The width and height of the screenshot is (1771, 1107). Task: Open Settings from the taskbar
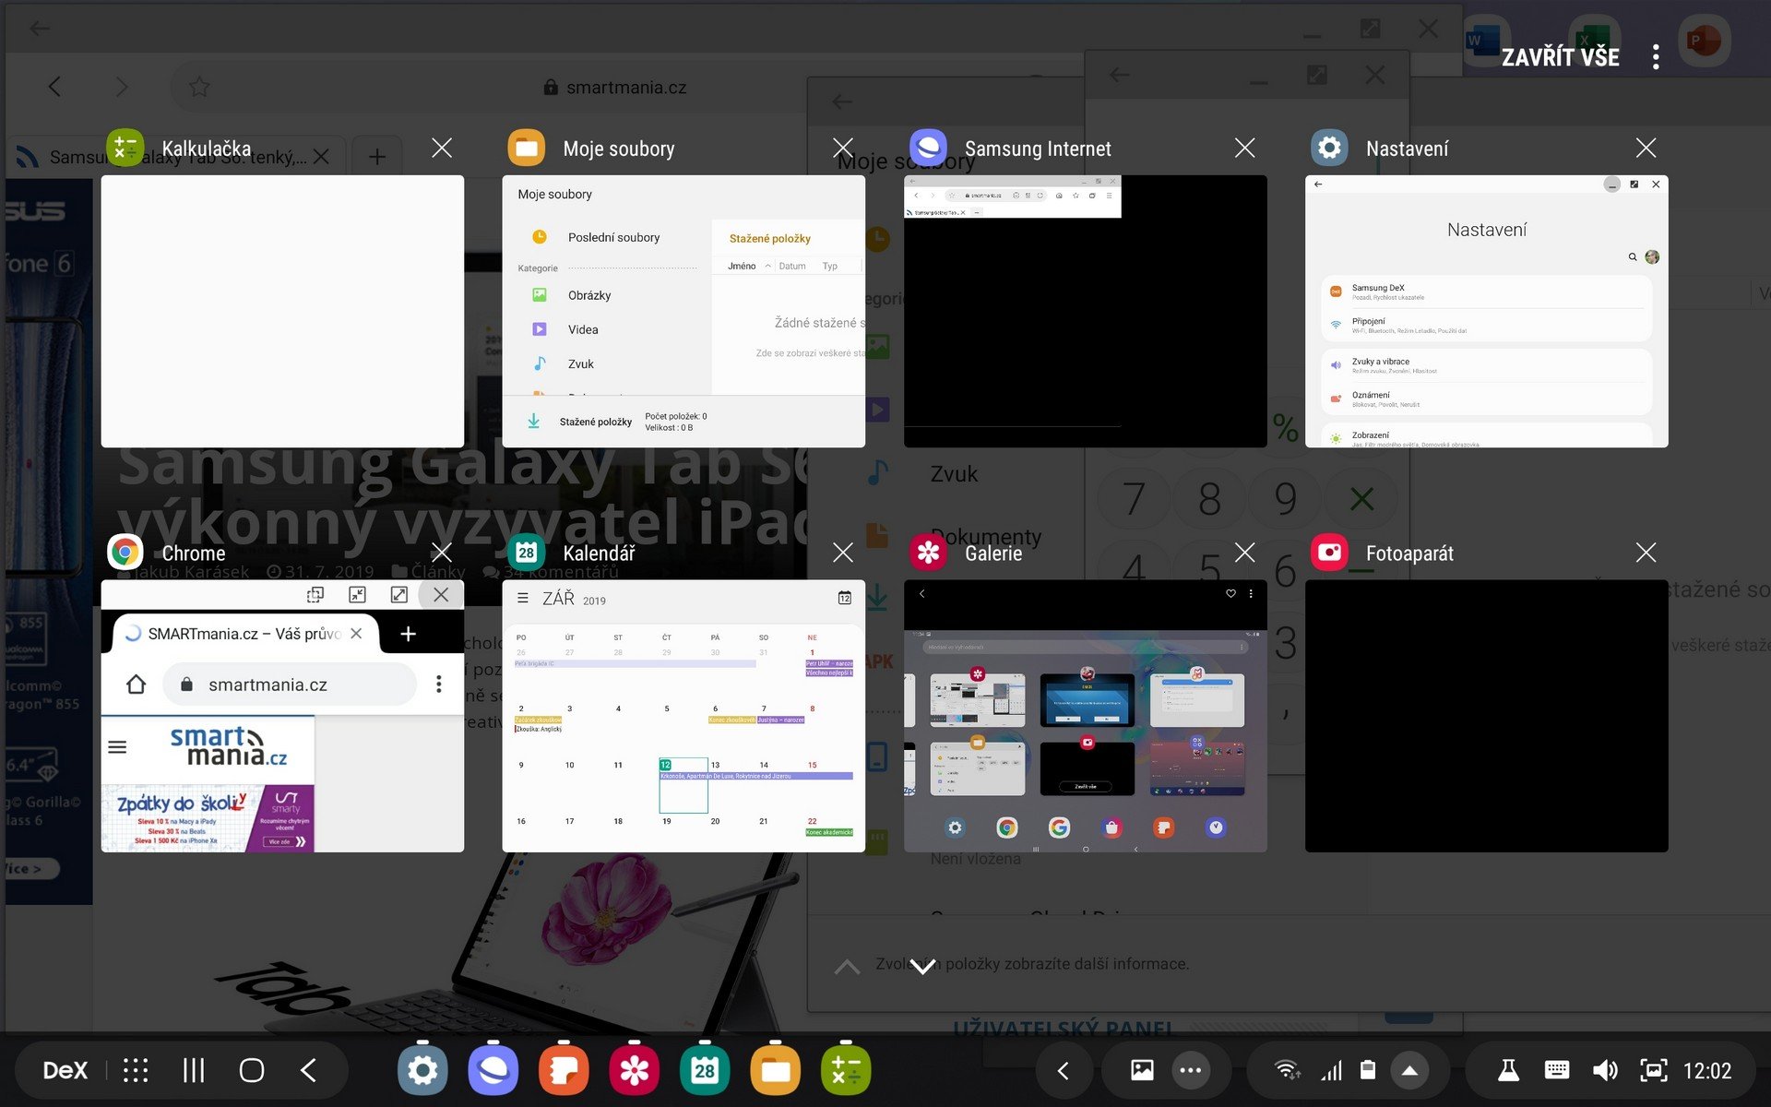coord(422,1070)
